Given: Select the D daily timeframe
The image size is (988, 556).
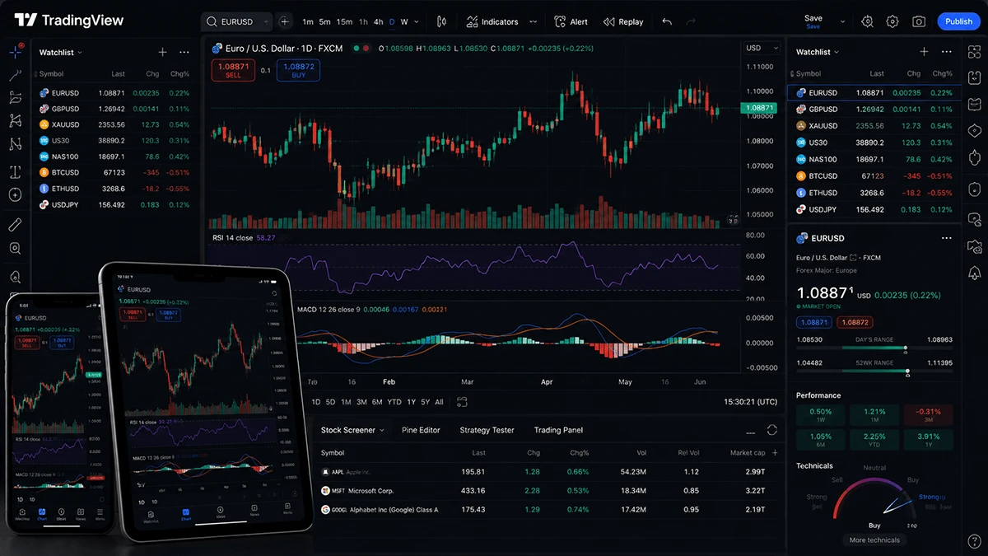Looking at the screenshot, I should [x=392, y=21].
